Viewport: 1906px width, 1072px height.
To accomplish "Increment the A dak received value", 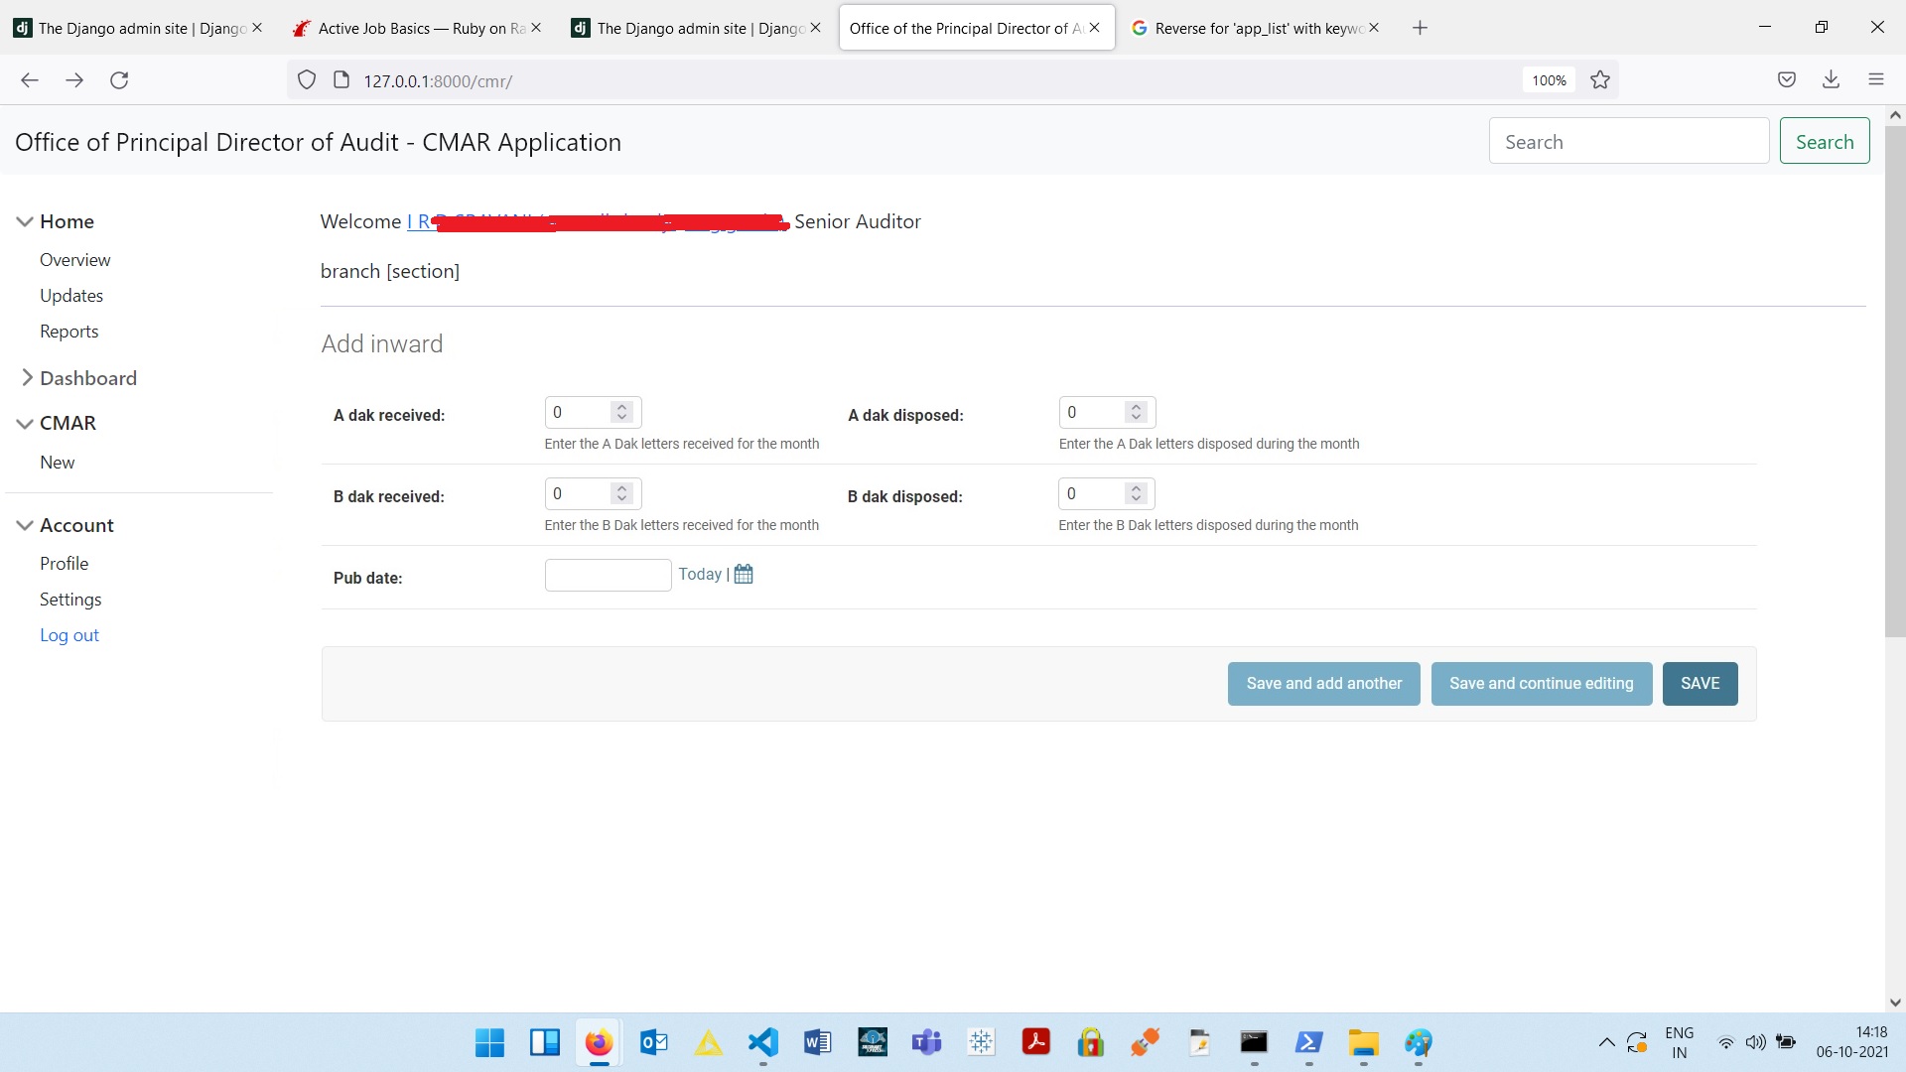I will point(622,407).
